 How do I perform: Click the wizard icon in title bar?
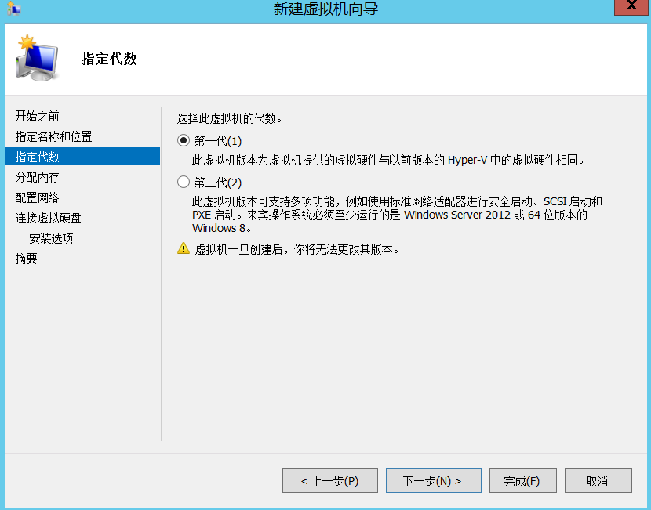pyautogui.click(x=13, y=9)
